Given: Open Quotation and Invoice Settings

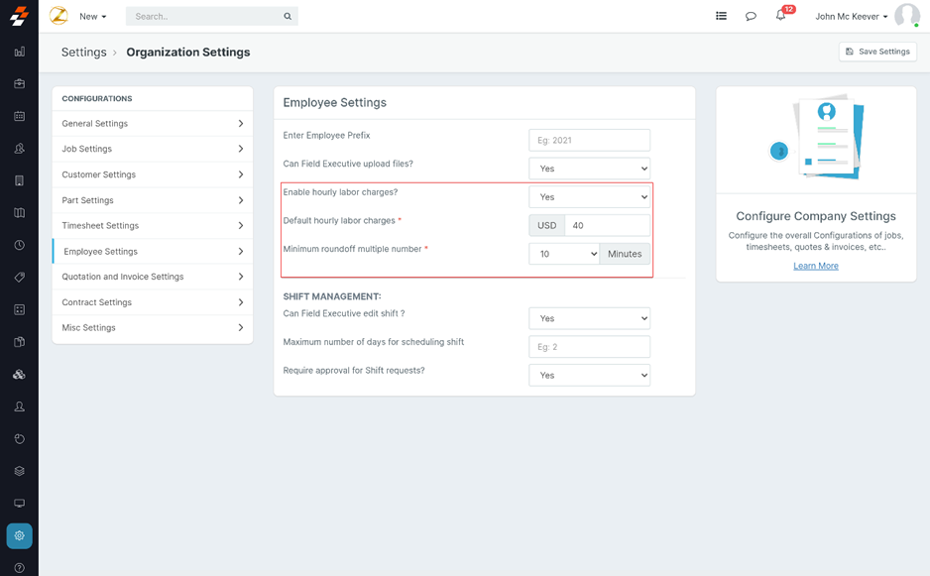Looking at the screenshot, I should (x=152, y=277).
